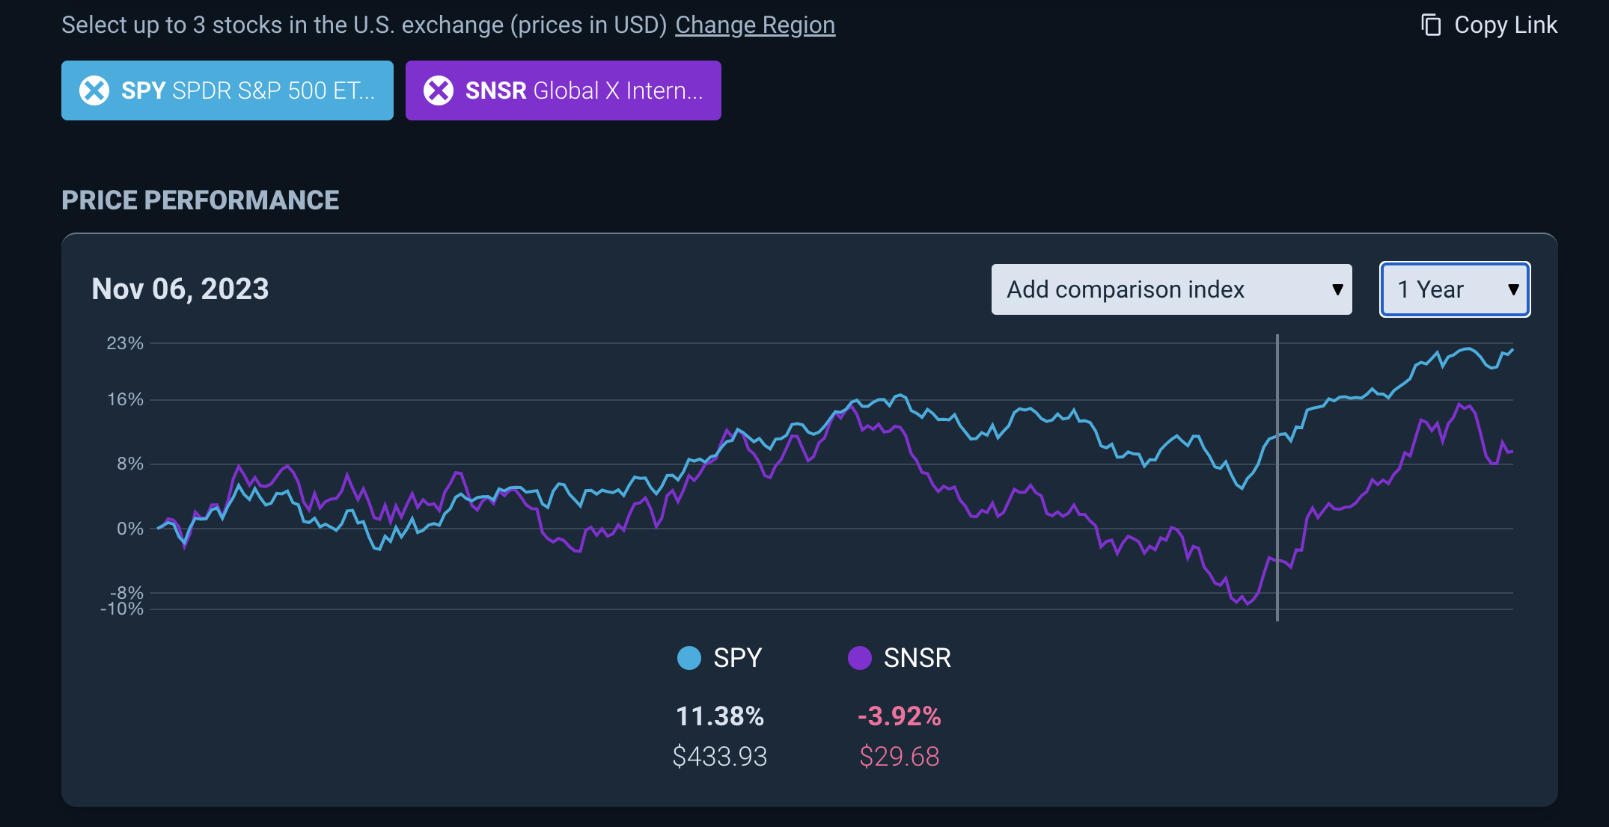The image size is (1609, 827).
Task: Open the Change Region link
Action: (755, 25)
